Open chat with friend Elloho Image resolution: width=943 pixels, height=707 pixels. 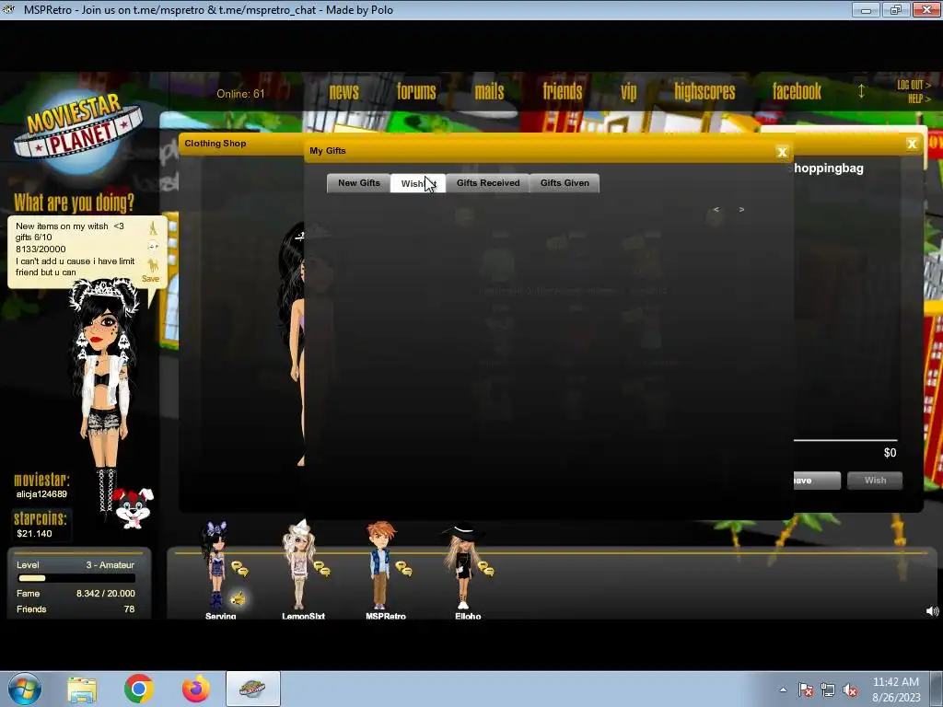pyautogui.click(x=485, y=569)
